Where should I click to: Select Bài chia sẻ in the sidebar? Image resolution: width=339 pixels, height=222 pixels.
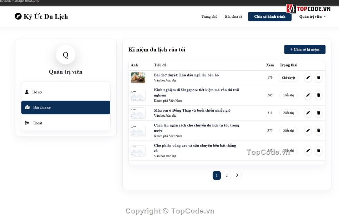coord(66,107)
